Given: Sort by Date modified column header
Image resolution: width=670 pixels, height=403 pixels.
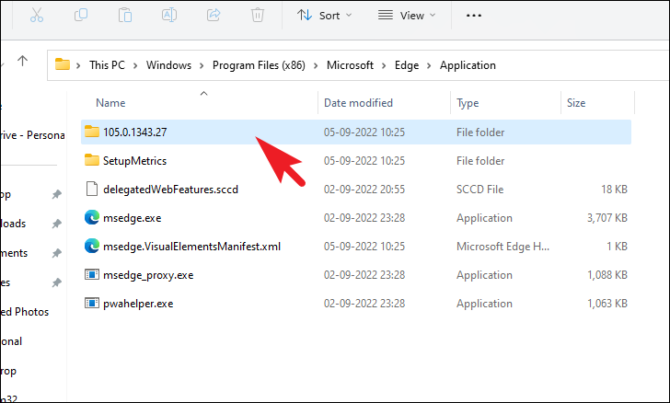Looking at the screenshot, I should pos(358,103).
